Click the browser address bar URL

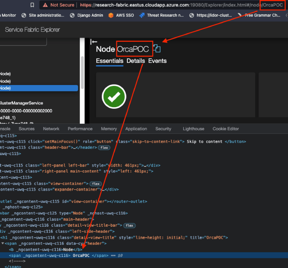[x=182, y=5]
